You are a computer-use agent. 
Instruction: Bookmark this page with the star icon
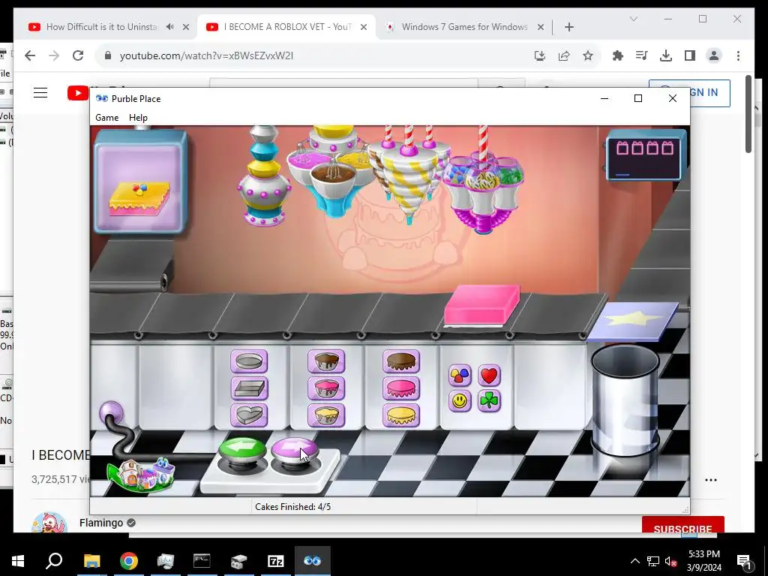click(x=588, y=55)
